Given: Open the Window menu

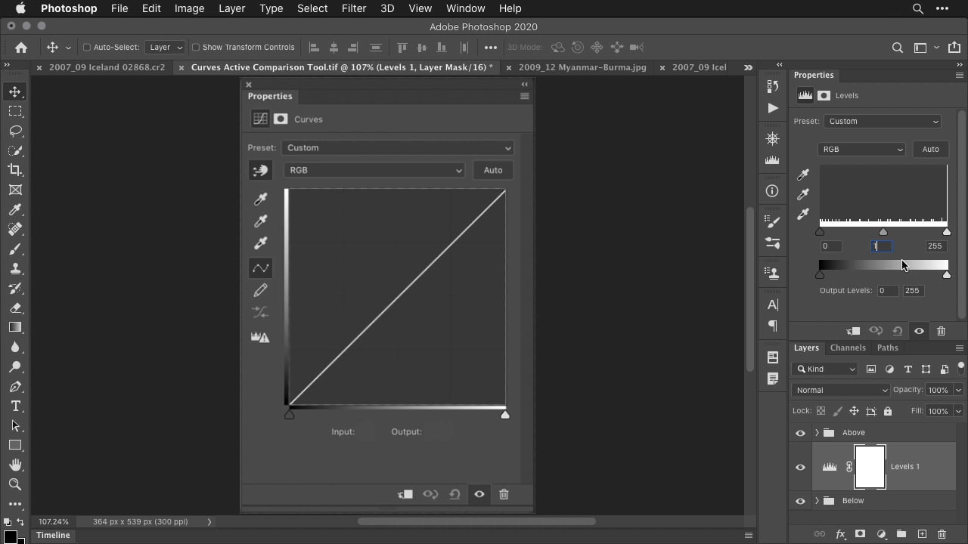Looking at the screenshot, I should pyautogui.click(x=466, y=8).
